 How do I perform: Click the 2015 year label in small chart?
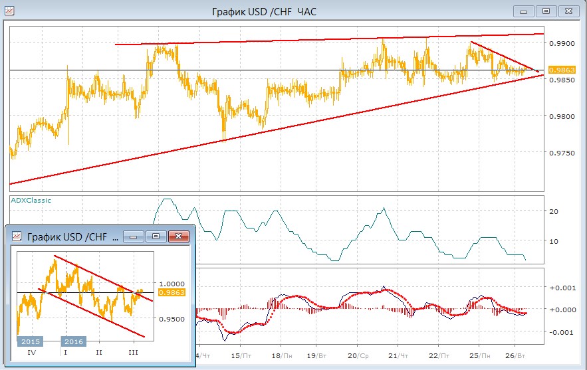[31, 341]
